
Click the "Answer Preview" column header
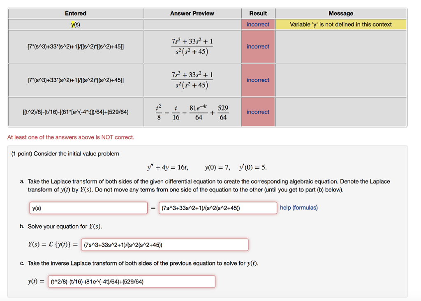click(x=192, y=14)
